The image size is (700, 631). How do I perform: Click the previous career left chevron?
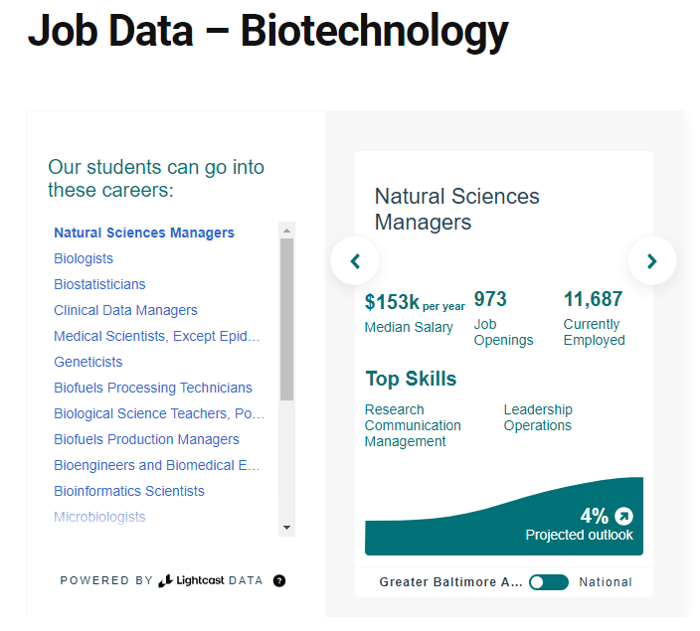coord(355,261)
